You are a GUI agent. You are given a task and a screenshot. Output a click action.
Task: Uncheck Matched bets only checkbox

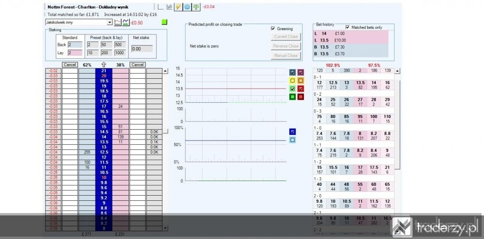(x=347, y=27)
